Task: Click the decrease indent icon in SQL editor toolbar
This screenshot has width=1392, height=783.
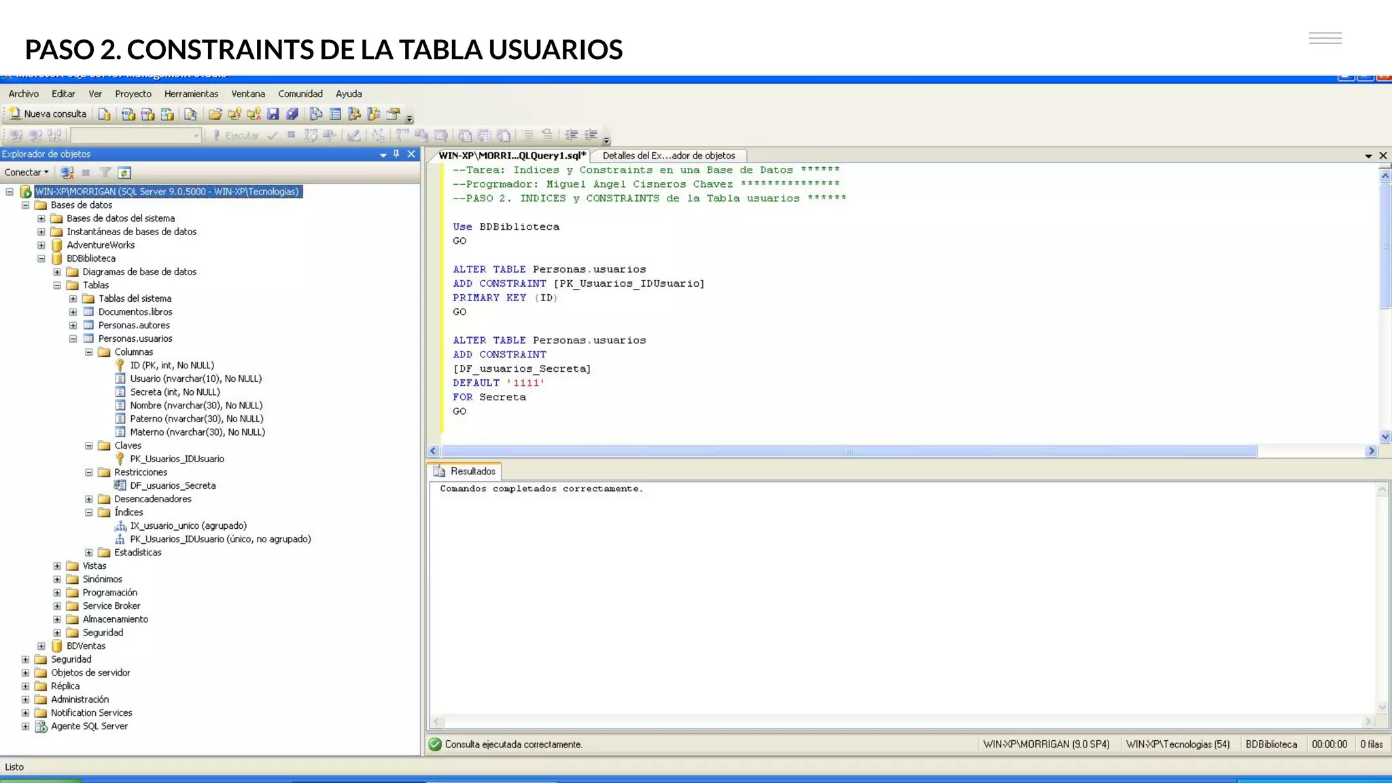Action: point(572,135)
